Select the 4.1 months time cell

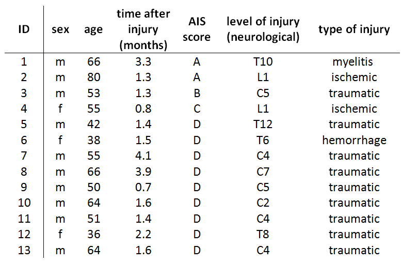pos(143,156)
